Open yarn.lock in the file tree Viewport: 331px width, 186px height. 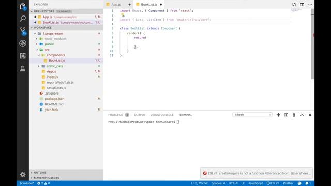(x=66, y=110)
